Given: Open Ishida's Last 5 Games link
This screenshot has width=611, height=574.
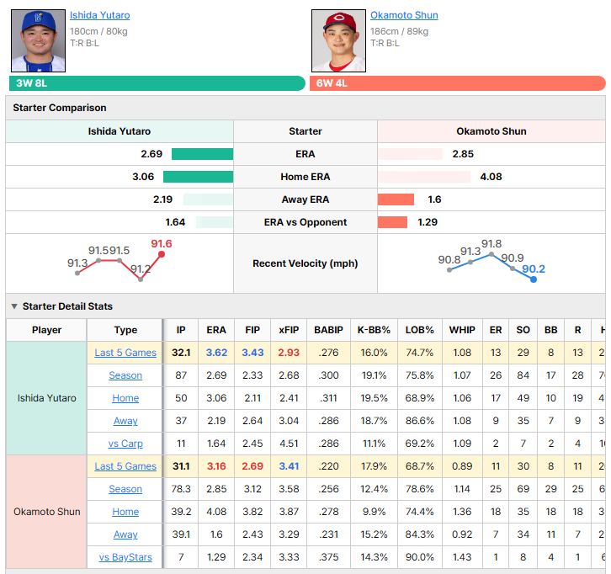Looking at the screenshot, I should click(125, 353).
